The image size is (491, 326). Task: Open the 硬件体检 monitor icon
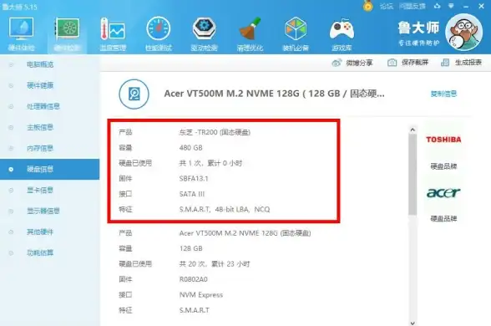click(x=21, y=28)
